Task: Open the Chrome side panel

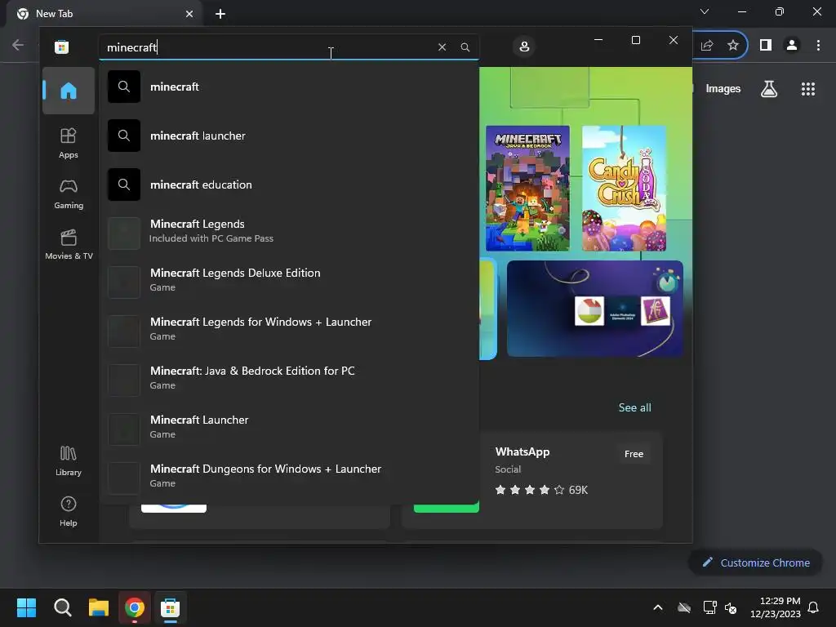Action: (766, 46)
